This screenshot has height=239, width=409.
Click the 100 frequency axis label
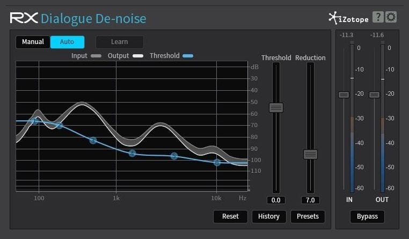pyautogui.click(x=39, y=198)
